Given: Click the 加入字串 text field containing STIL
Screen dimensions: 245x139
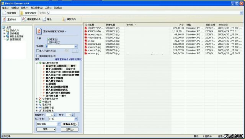Looking at the screenshot, I should click(61, 119).
